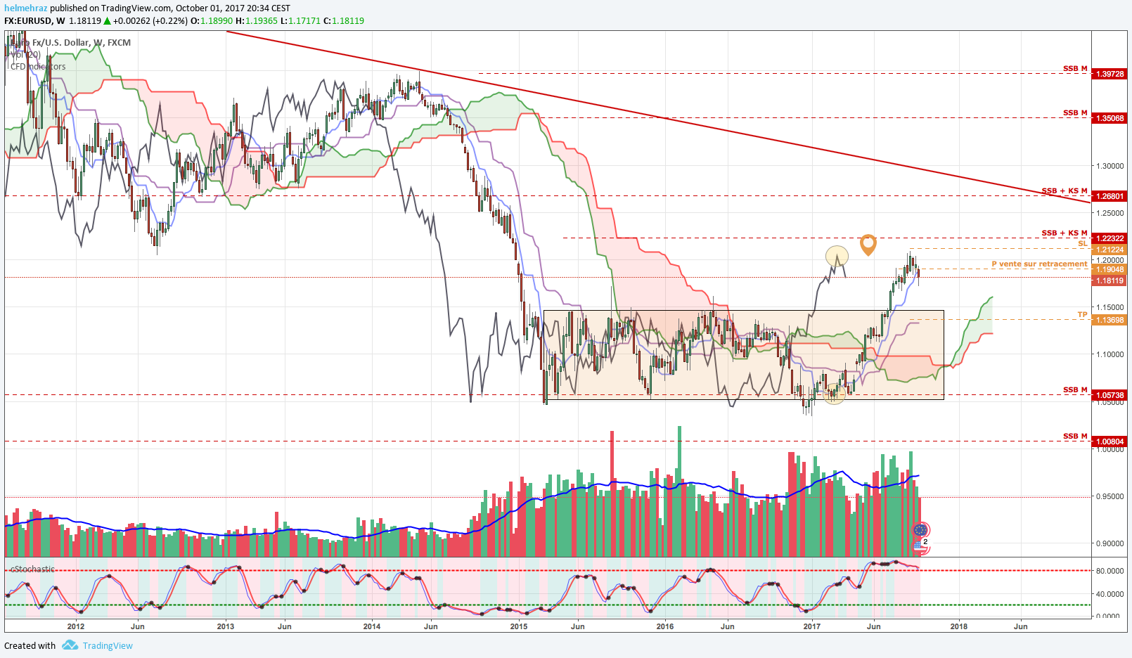1132x658 pixels.
Task: Select the 1.00804 price level label
Action: coord(1110,441)
